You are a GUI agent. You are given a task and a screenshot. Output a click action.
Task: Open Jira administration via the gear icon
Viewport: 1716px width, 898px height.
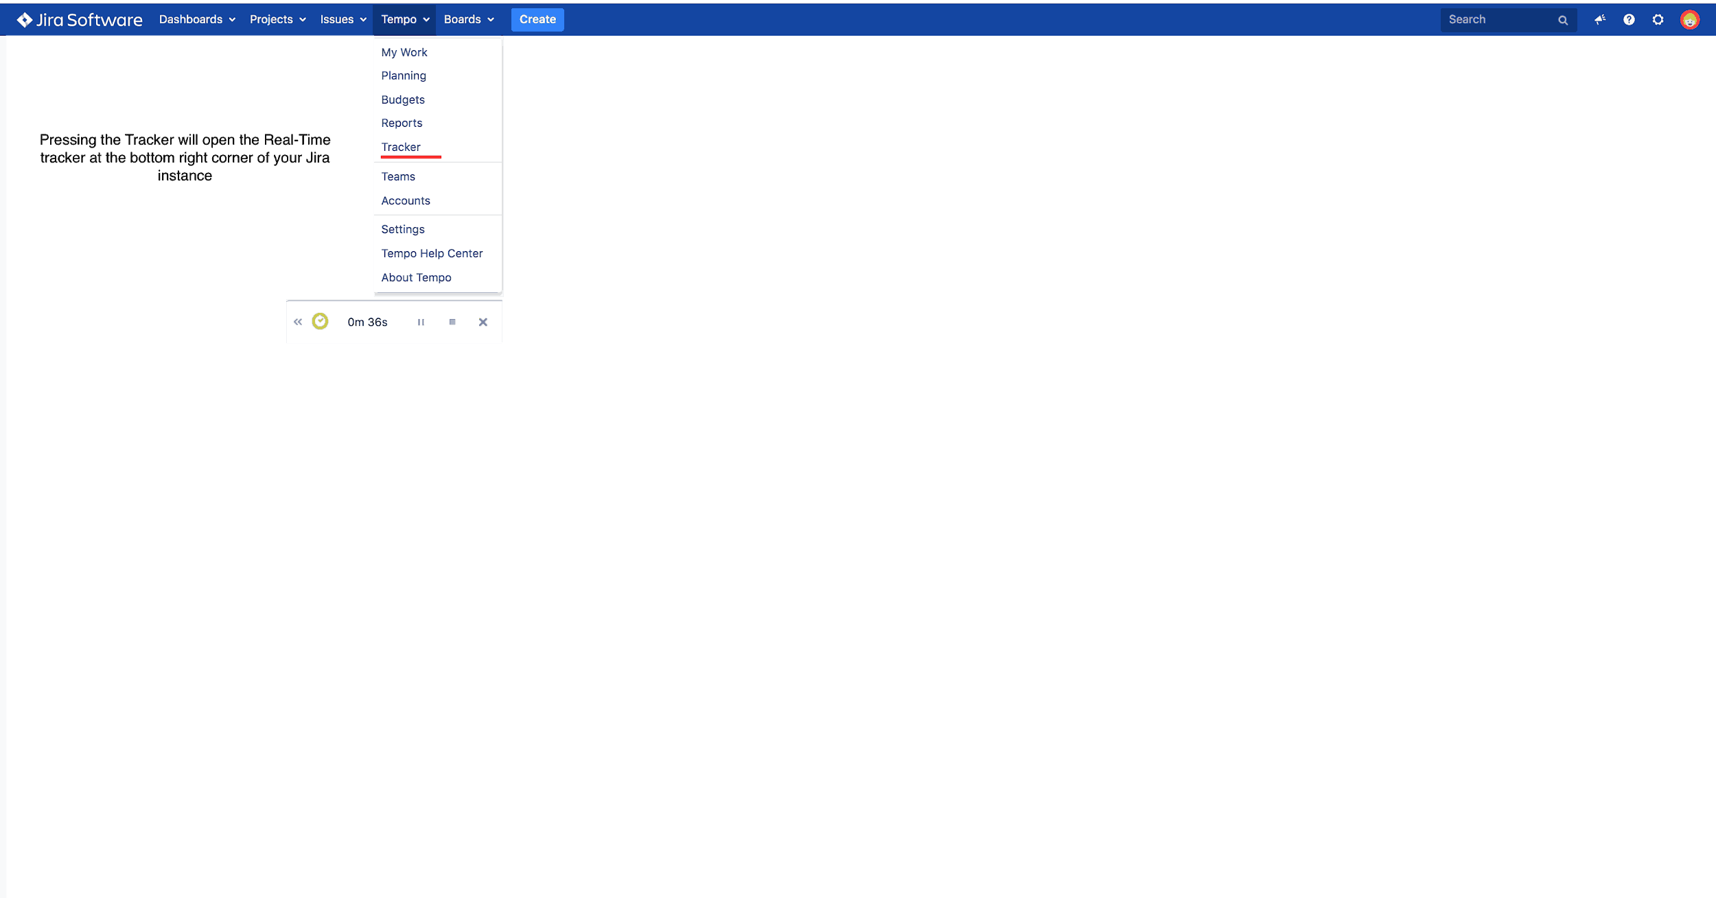pyautogui.click(x=1659, y=19)
